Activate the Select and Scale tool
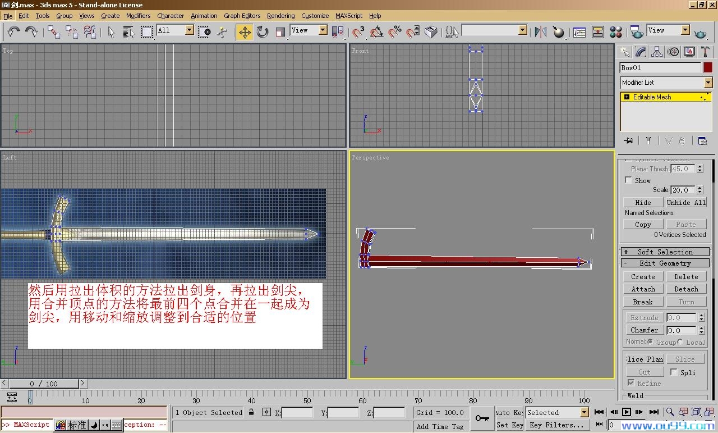 [280, 32]
